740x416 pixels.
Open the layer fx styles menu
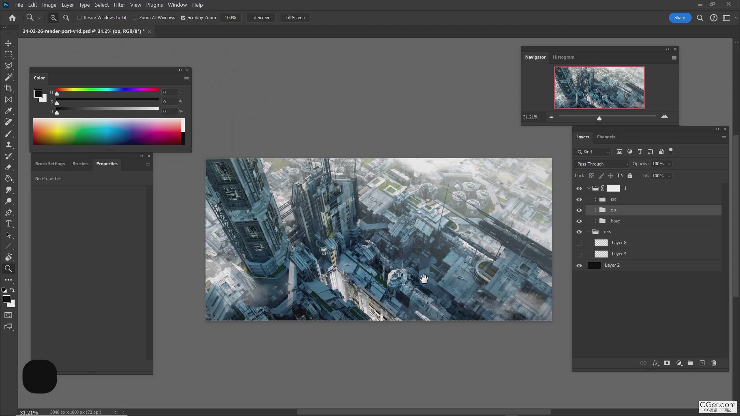(656, 363)
